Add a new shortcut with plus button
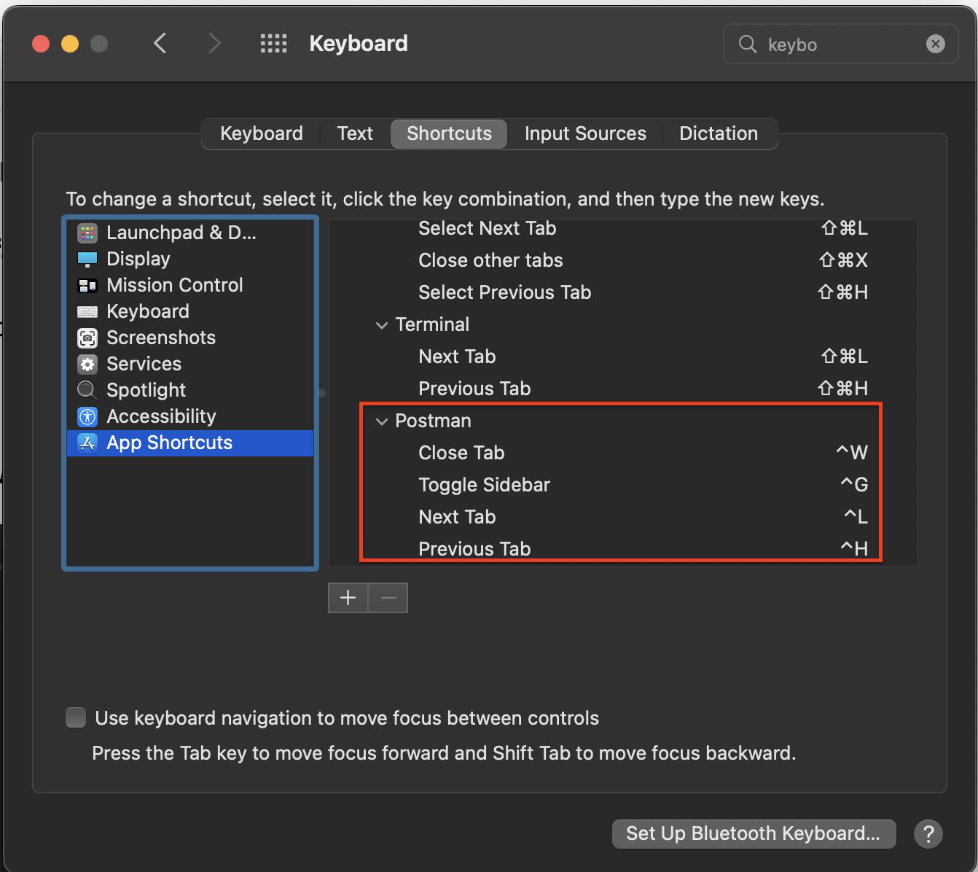Image resolution: width=978 pixels, height=872 pixels. (348, 598)
